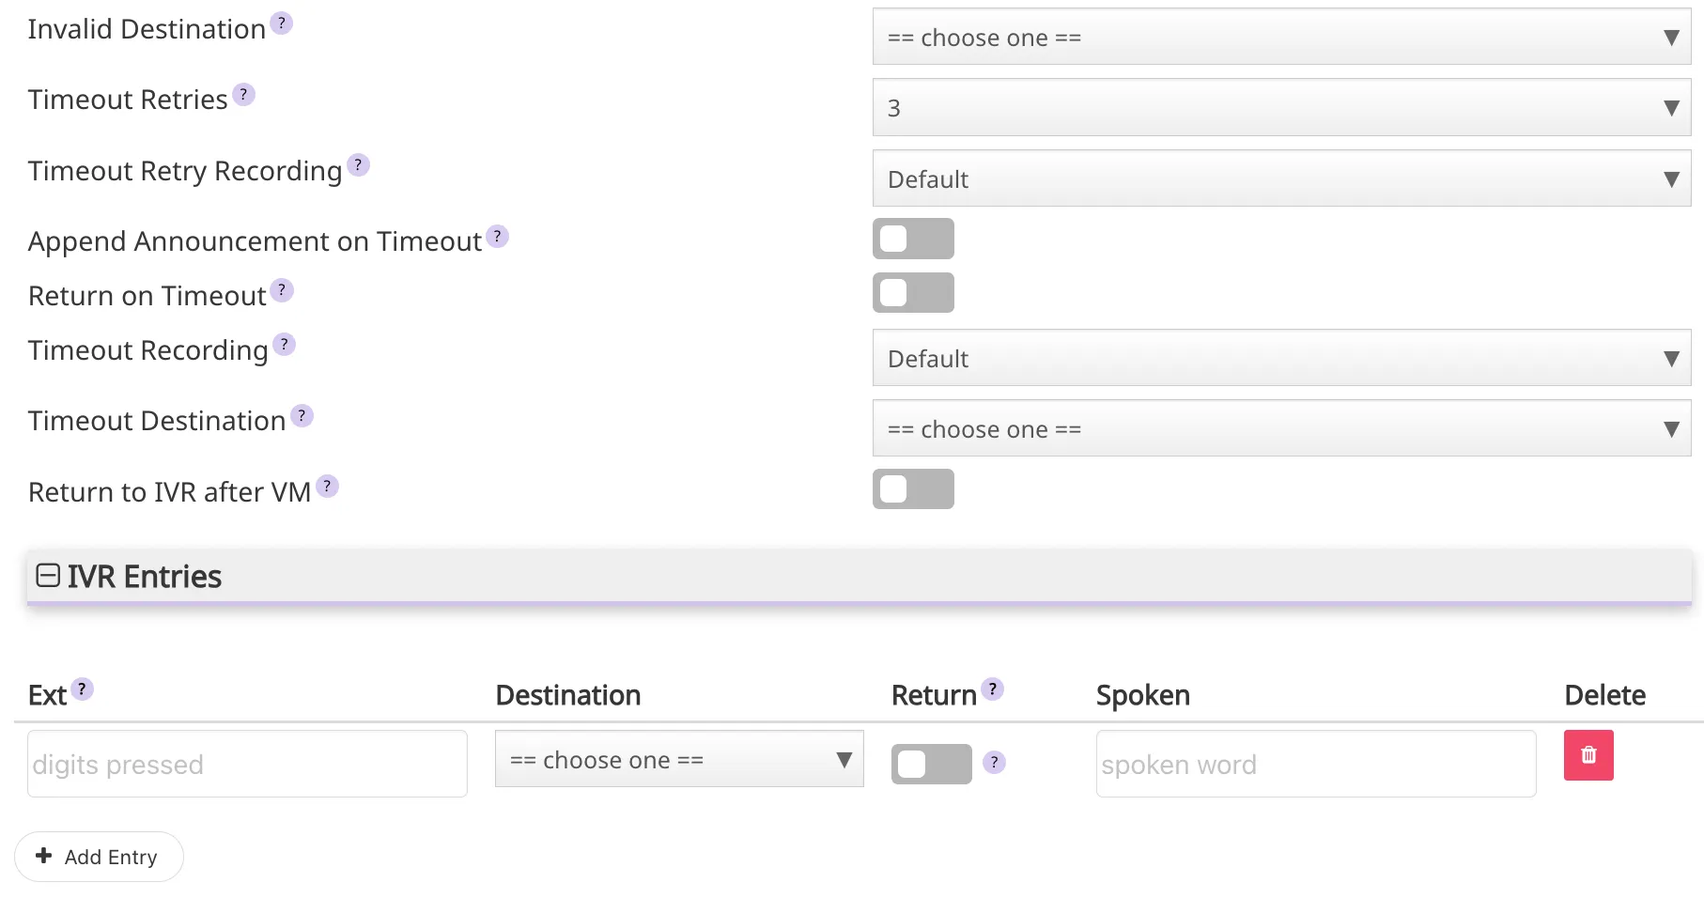This screenshot has width=1704, height=898.
Task: Click the trash icon to delete the entry
Action: click(x=1588, y=755)
